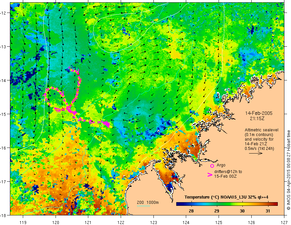Click the magenta Argo circle legend marker

click(212, 166)
